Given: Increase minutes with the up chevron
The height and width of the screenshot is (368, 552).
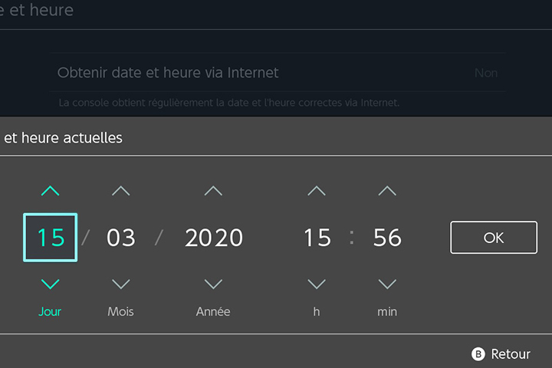Looking at the screenshot, I should (387, 191).
